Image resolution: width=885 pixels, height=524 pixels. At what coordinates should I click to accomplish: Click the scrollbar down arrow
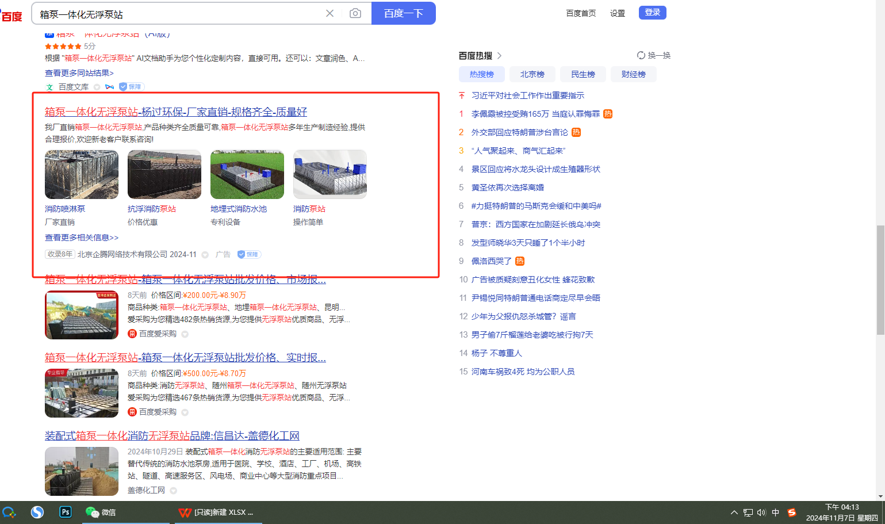pos(880,496)
